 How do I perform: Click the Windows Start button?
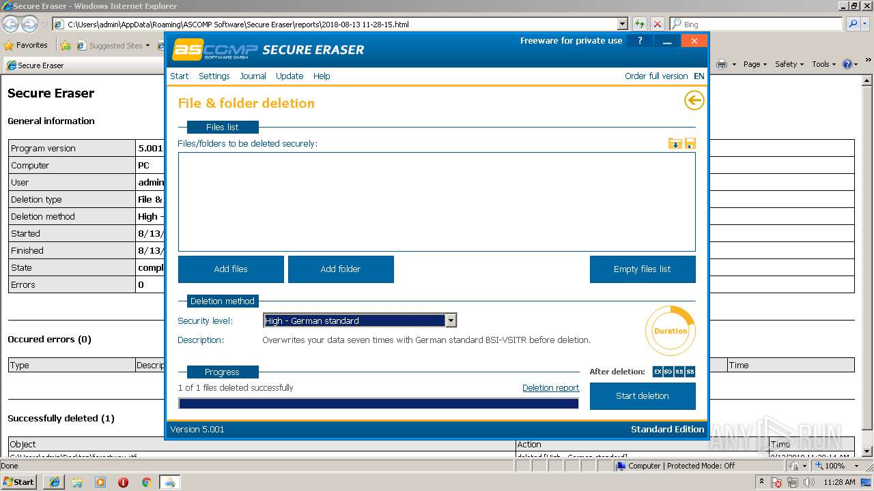pyautogui.click(x=18, y=481)
